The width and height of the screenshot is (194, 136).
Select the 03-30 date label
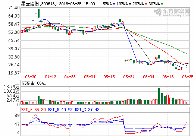(x=31, y=77)
